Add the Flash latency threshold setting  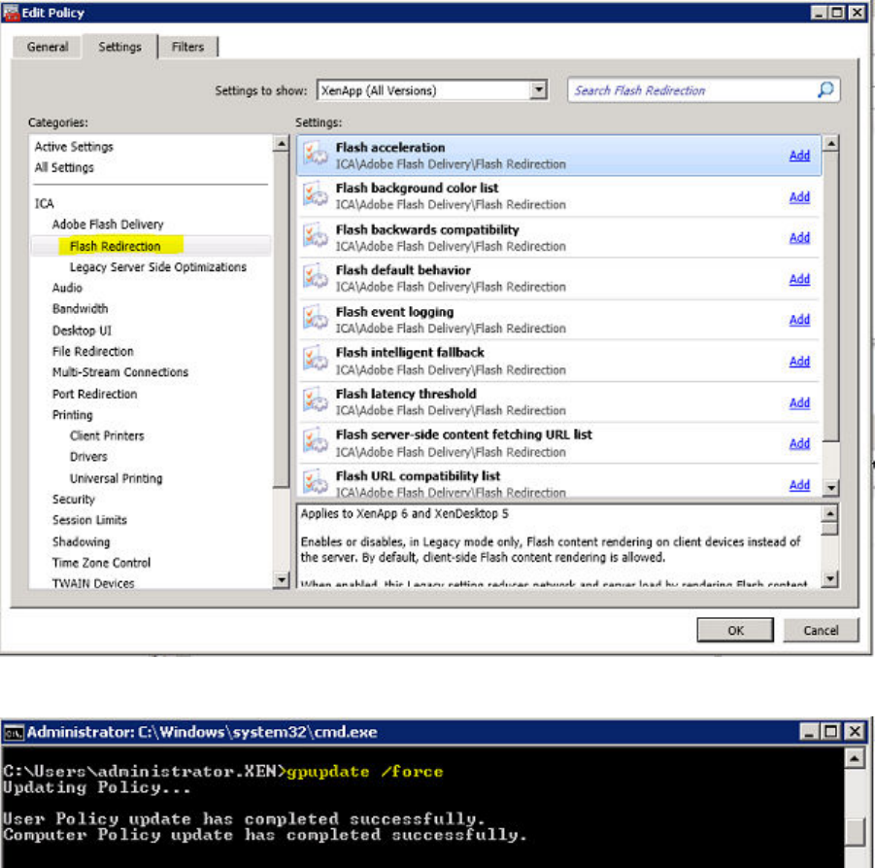[799, 403]
